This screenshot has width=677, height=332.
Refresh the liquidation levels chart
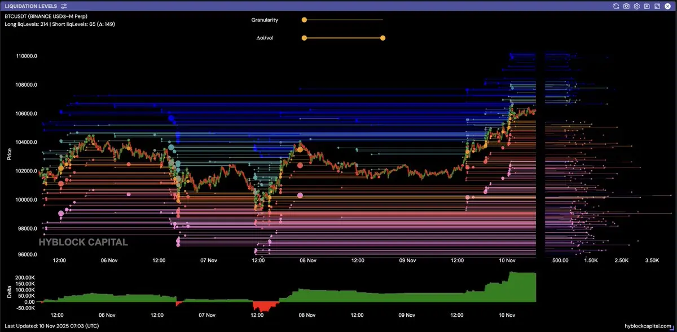pos(617,6)
